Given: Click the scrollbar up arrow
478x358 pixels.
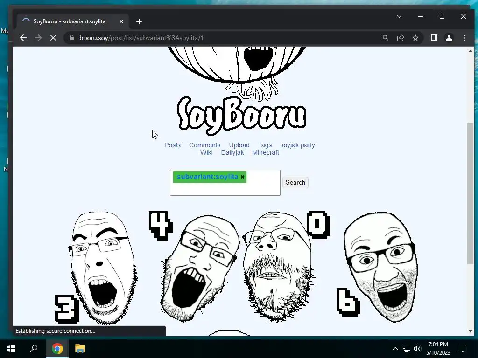Looking at the screenshot, I should (471, 51).
